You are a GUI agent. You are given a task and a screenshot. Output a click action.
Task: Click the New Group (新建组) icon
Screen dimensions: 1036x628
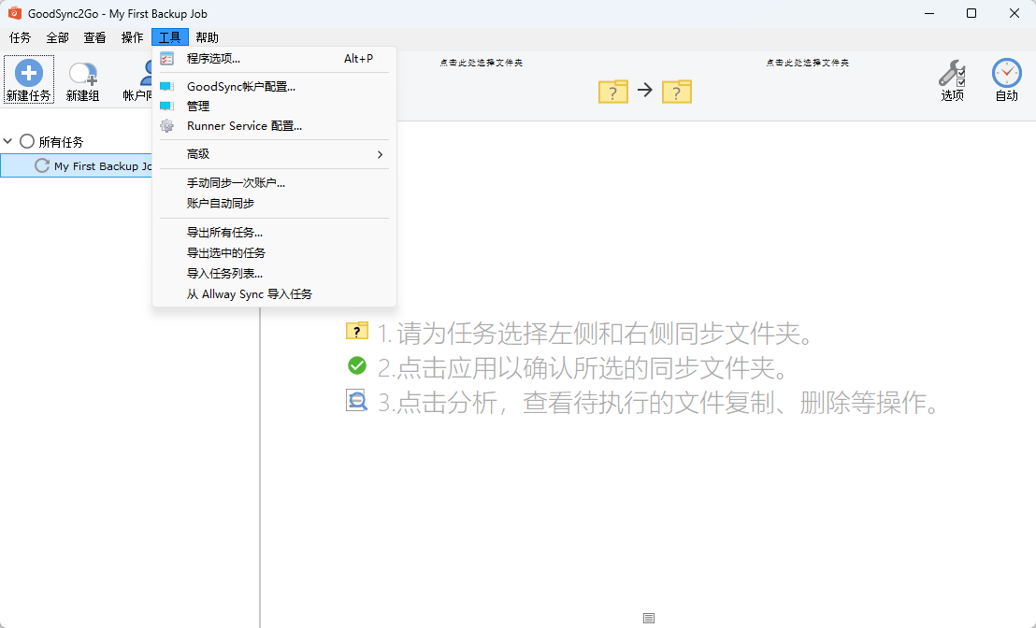tap(83, 74)
